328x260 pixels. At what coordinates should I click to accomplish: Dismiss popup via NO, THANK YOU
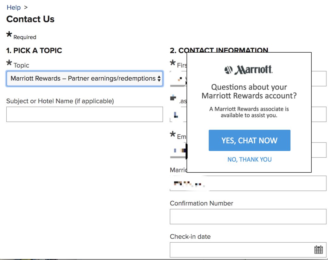coord(249,160)
